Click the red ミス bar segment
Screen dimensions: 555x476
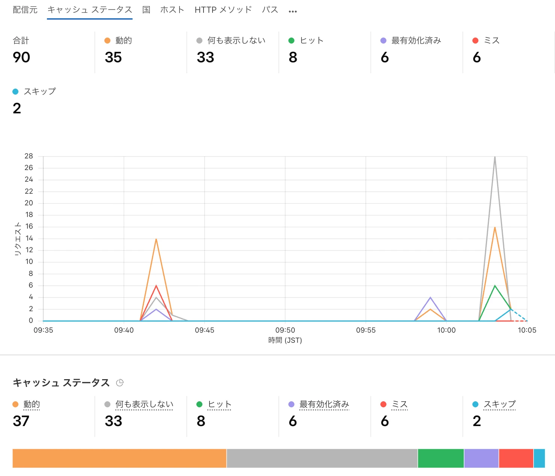(x=516, y=458)
